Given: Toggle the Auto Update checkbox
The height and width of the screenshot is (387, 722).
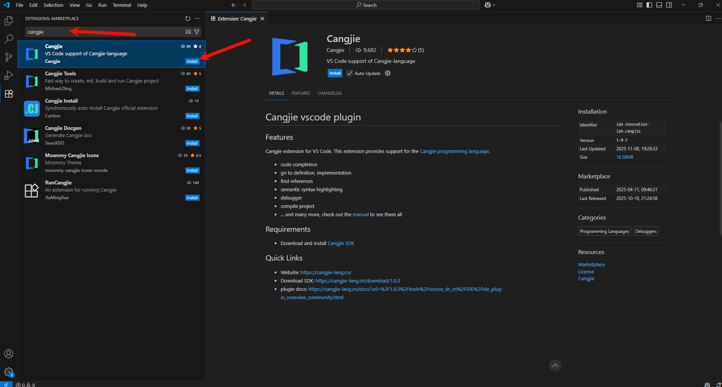Looking at the screenshot, I should 350,73.
